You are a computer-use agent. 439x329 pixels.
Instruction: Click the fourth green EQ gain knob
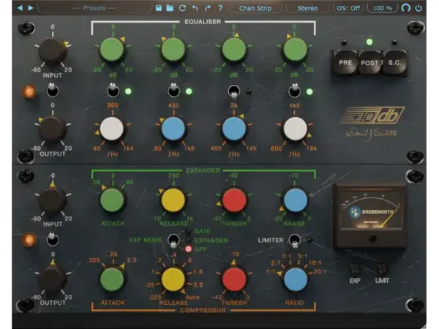click(x=295, y=50)
